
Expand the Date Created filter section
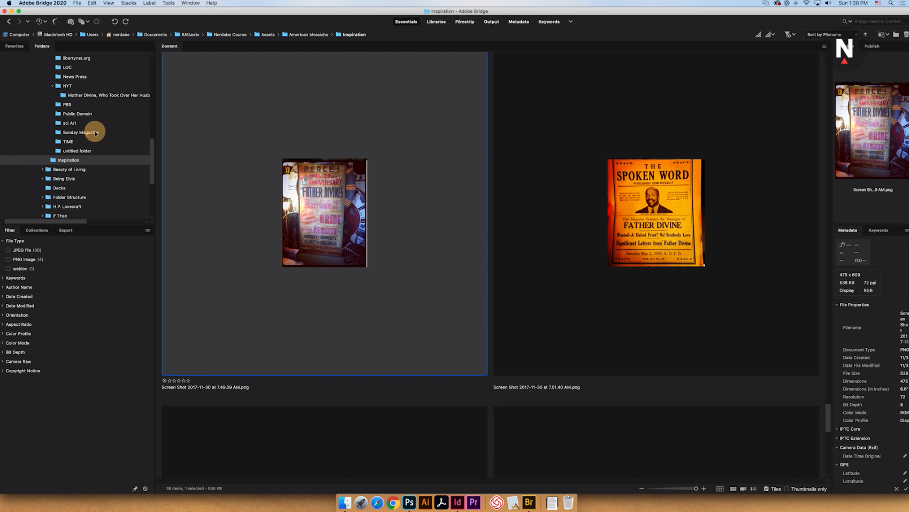tap(3, 297)
